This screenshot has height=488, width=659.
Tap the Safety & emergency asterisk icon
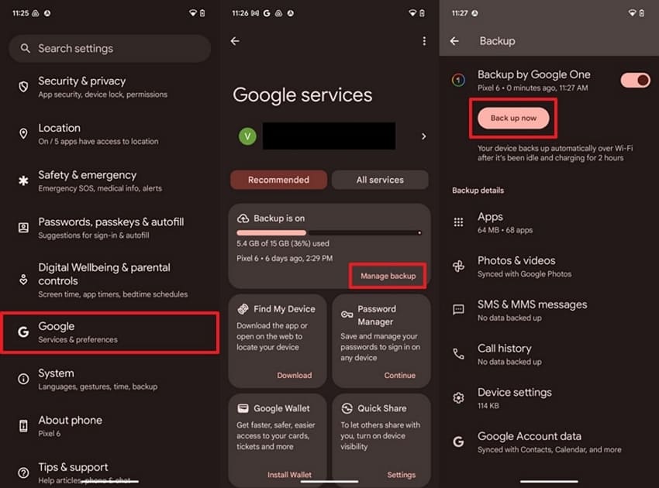[23, 181]
